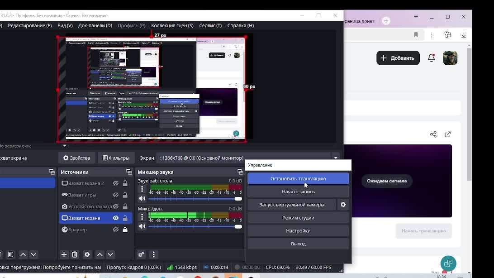
Task: Unlock the Браузер source
Action: pyautogui.click(x=125, y=230)
